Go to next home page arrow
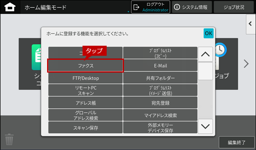This screenshot has height=150, width=256. point(246,64)
